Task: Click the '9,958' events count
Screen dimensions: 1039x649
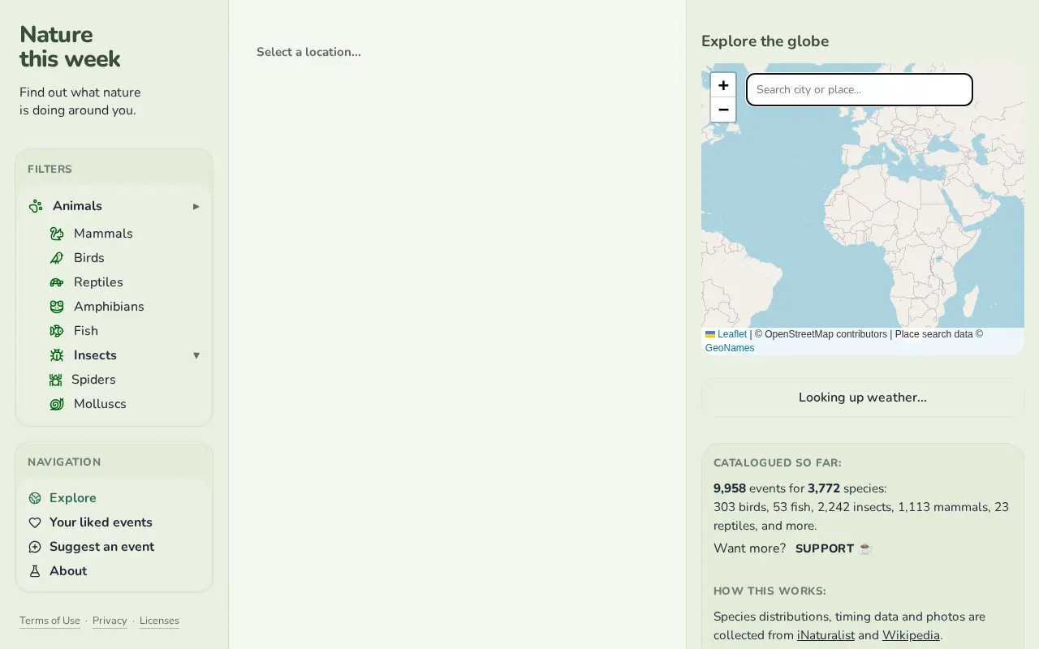Action: click(730, 488)
